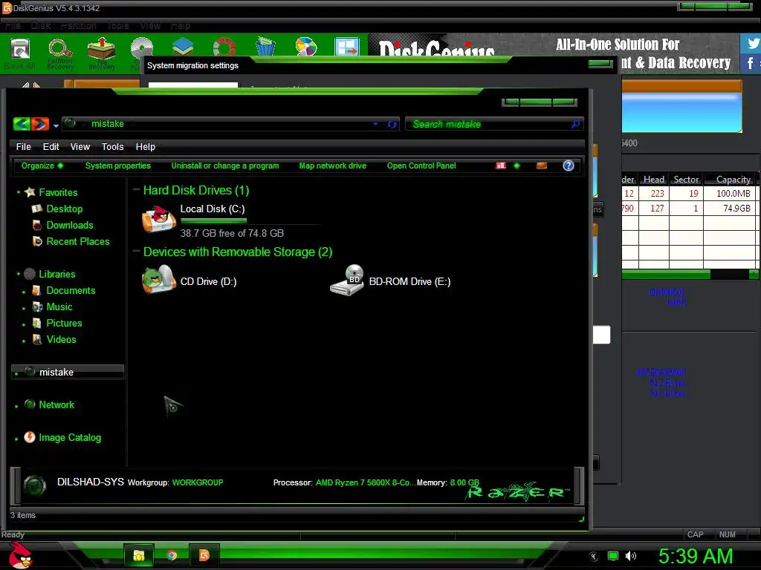Click Local Disk (C:) capacity bar
761x570 pixels.
coord(250,221)
